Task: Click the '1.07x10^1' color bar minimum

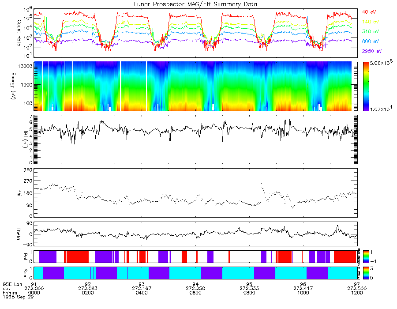Action: pyautogui.click(x=381, y=109)
